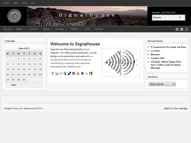Expand the Current menu dropdown
The height and width of the screenshot is (143, 191).
point(34,29)
